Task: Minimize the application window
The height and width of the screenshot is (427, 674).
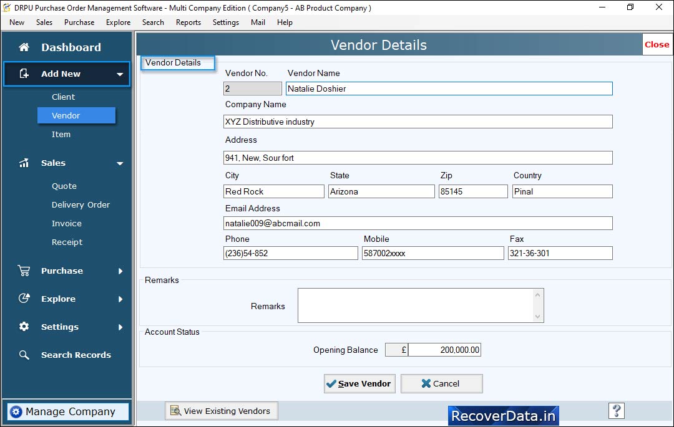Action: (x=602, y=7)
